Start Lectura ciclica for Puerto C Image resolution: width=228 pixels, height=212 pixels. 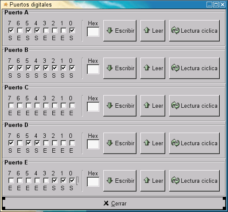coord(194,106)
